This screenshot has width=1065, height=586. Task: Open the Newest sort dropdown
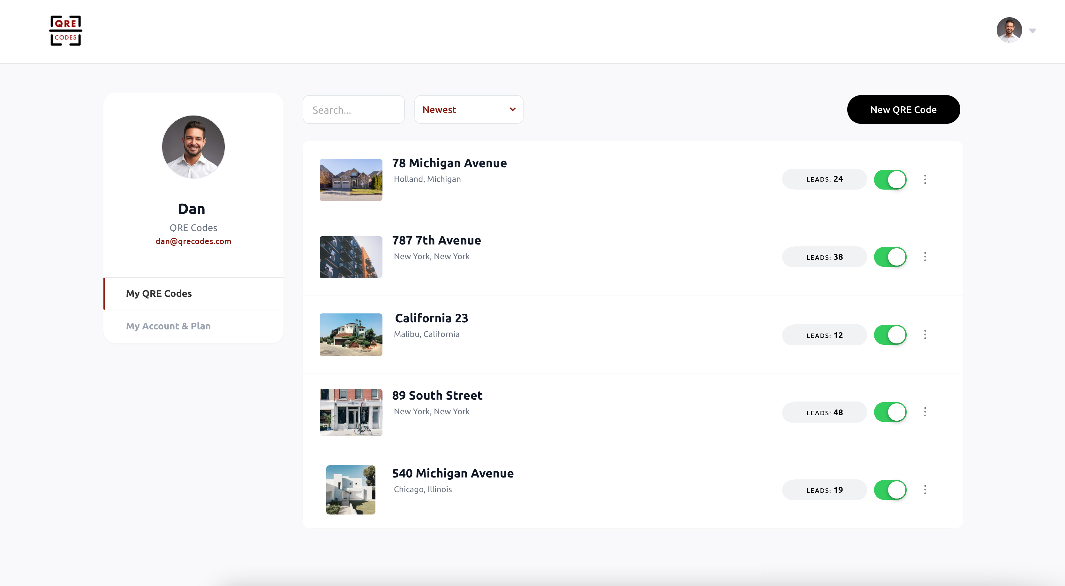[x=468, y=109]
